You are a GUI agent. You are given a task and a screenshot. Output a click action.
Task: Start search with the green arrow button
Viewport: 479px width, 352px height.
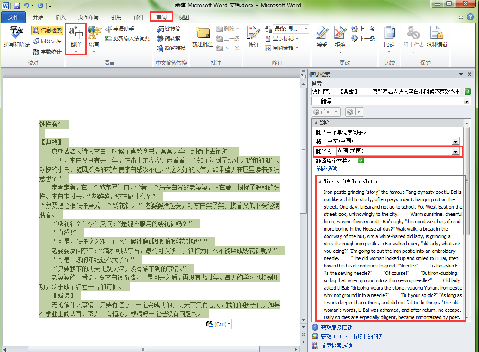[x=467, y=91]
